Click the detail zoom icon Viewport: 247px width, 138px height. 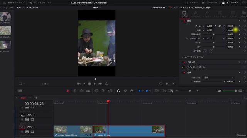coord(164,91)
